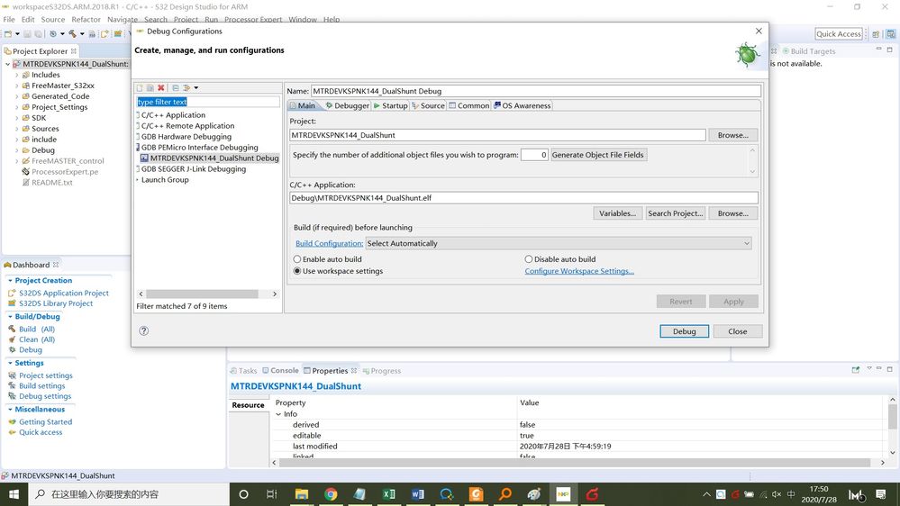Click the Save icon in main toolbar
900x506 pixels.
click(x=27, y=34)
